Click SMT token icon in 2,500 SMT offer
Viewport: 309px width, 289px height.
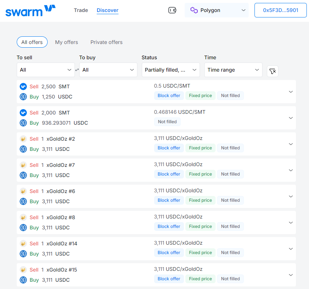coord(23,87)
